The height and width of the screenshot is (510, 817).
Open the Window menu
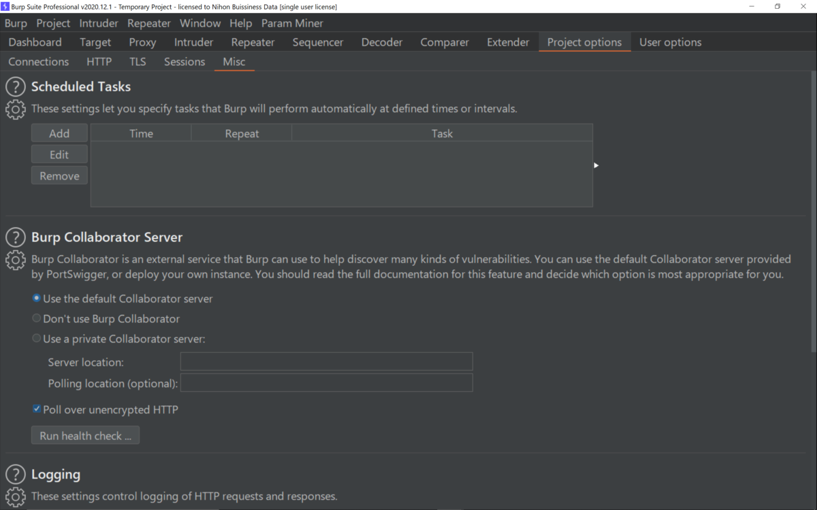(200, 23)
